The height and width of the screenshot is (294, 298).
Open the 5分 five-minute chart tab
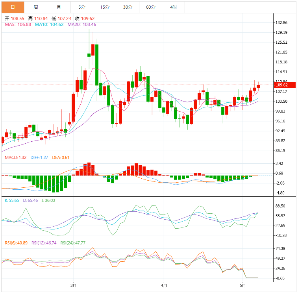pos(82,7)
